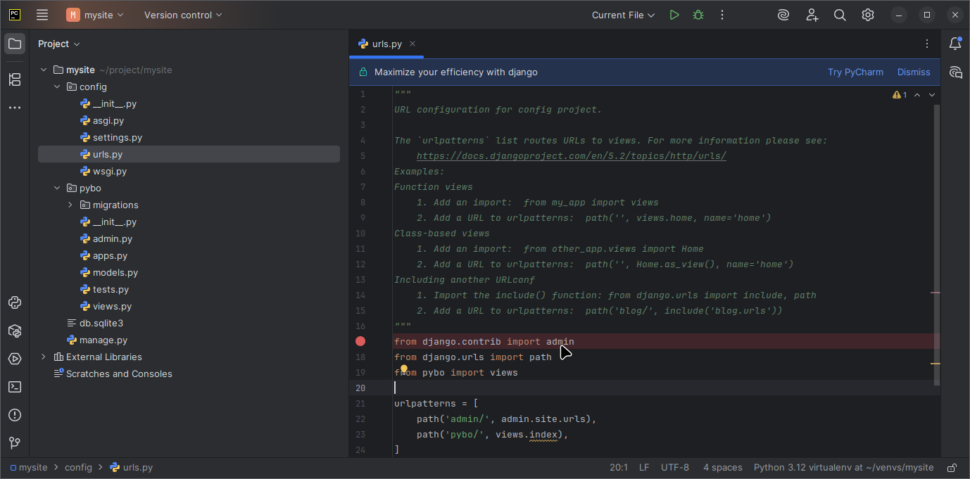970x479 pixels.
Task: Run the current file
Action: pos(674,15)
